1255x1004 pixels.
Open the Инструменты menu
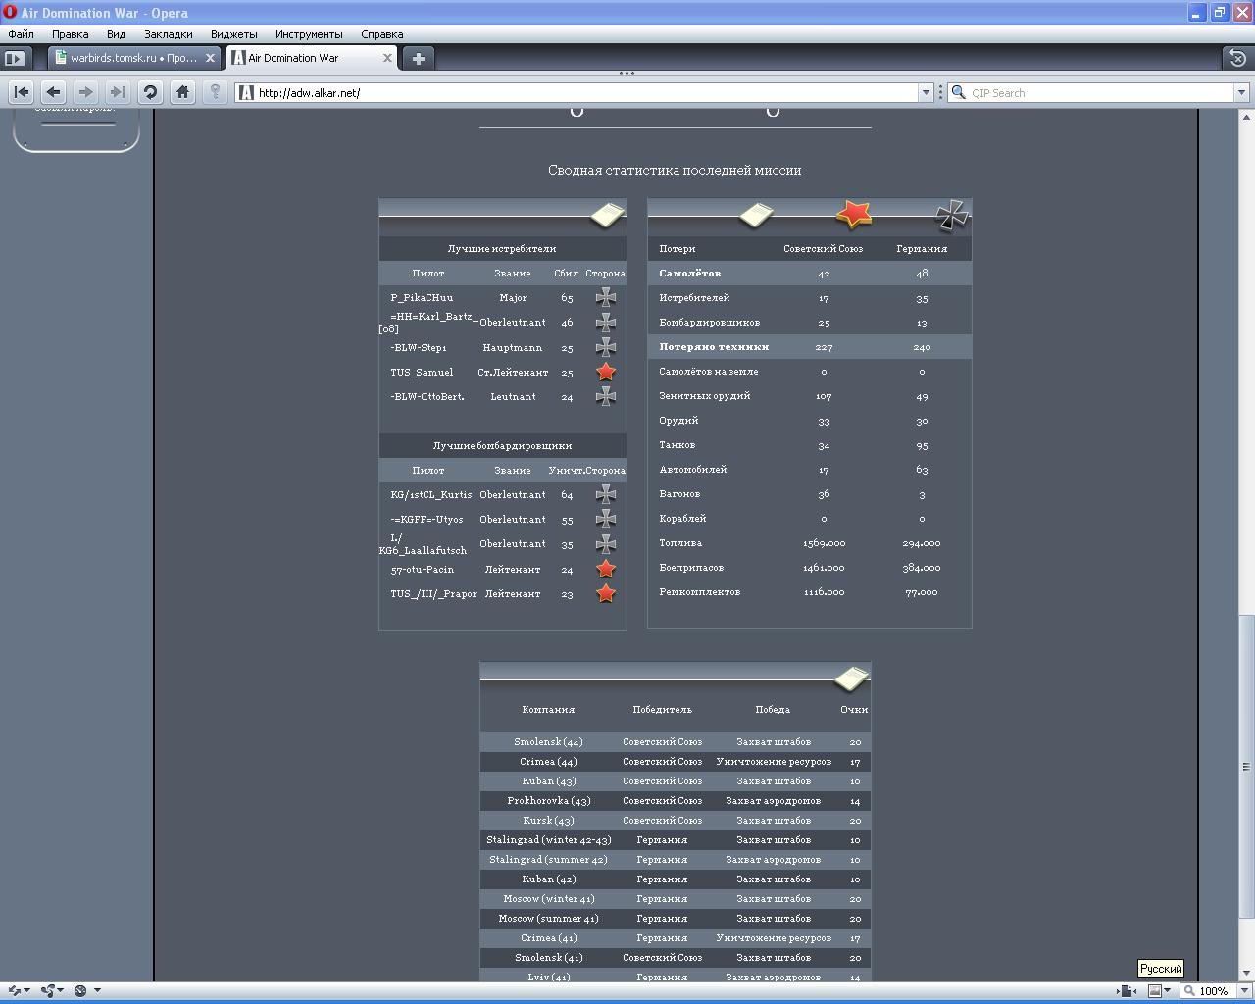(x=309, y=34)
